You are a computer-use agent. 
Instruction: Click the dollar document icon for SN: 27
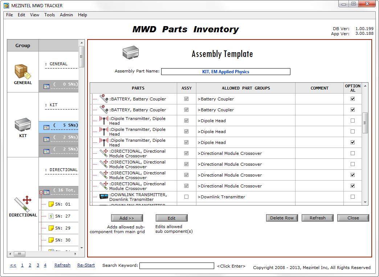click(51, 216)
